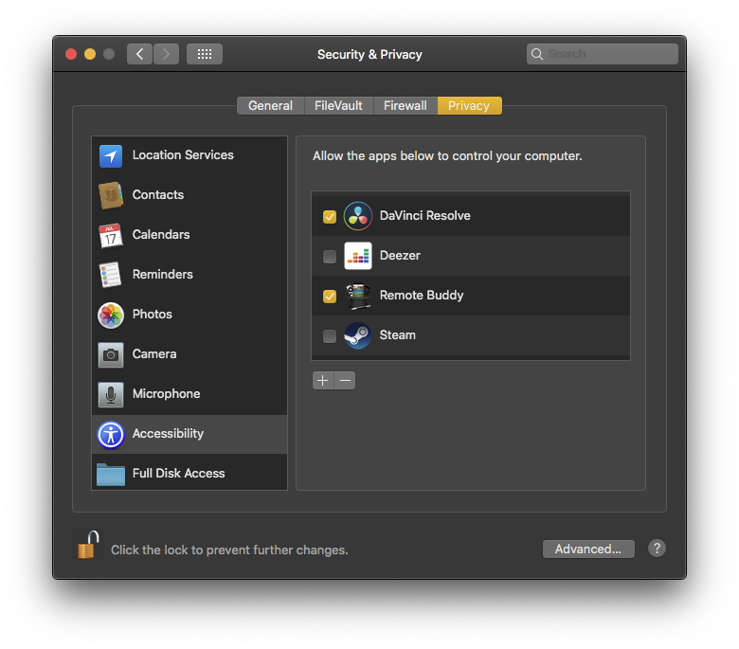Select the Camera label
This screenshot has height=649, width=739.
point(154,354)
